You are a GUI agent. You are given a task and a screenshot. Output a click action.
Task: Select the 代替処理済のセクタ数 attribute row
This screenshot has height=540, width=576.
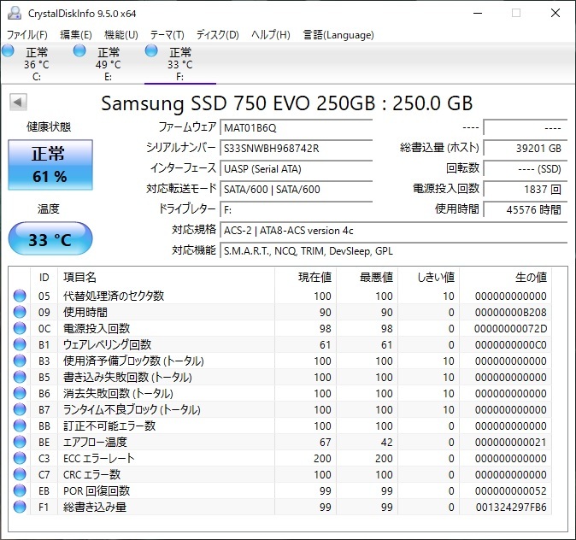(280, 296)
